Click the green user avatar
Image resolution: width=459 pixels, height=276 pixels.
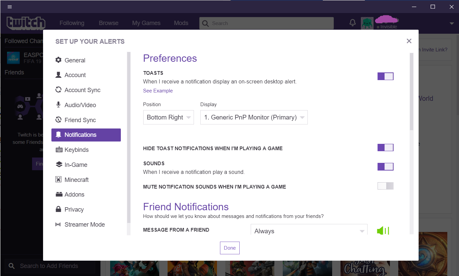(x=367, y=23)
